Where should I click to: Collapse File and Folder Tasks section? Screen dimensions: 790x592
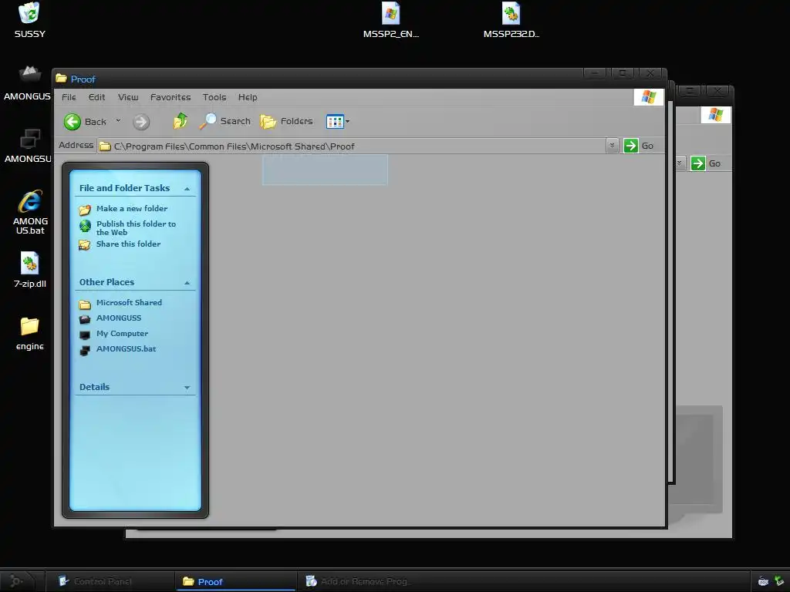(x=187, y=189)
